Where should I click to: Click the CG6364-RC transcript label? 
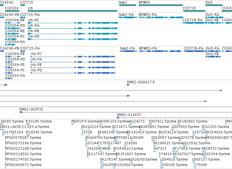15,36
